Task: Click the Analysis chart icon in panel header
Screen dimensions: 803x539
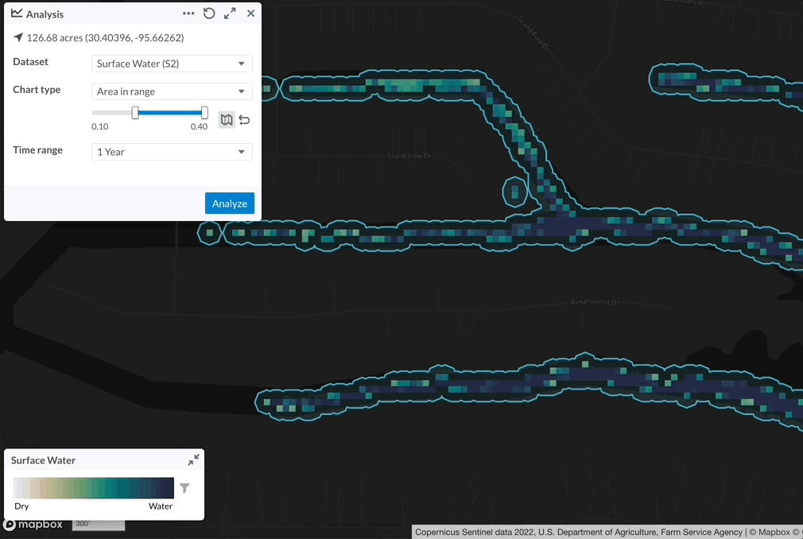Action: coord(17,14)
